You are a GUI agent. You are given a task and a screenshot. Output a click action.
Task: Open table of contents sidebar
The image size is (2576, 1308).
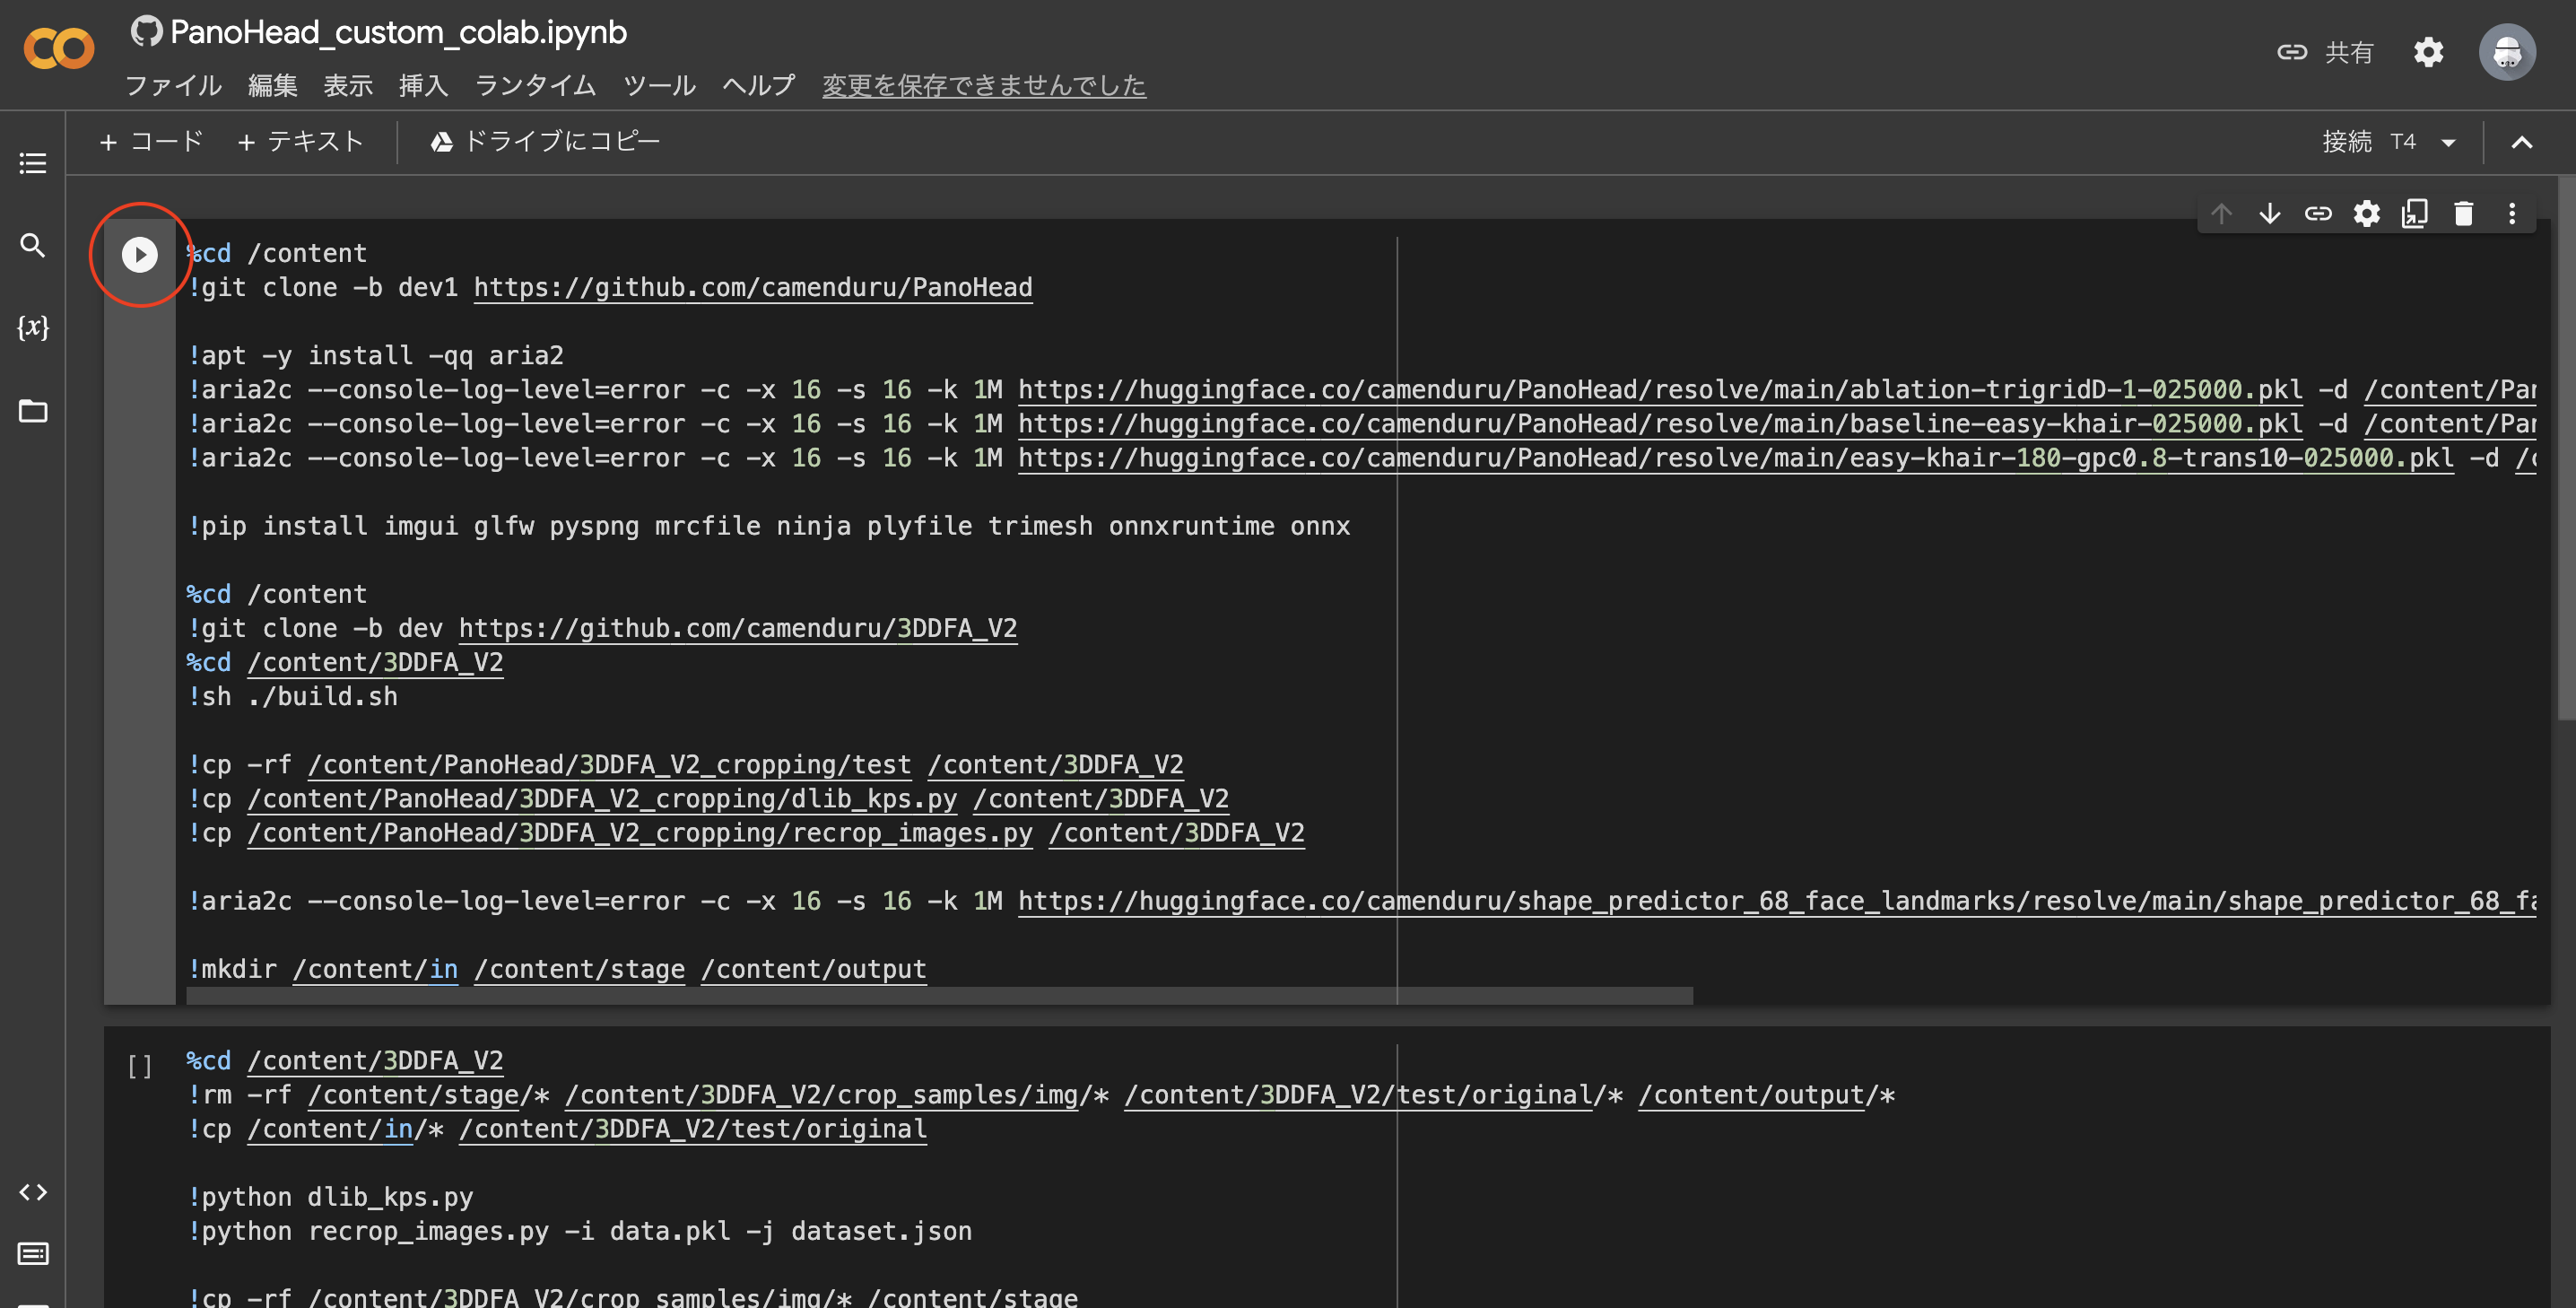point(33,163)
